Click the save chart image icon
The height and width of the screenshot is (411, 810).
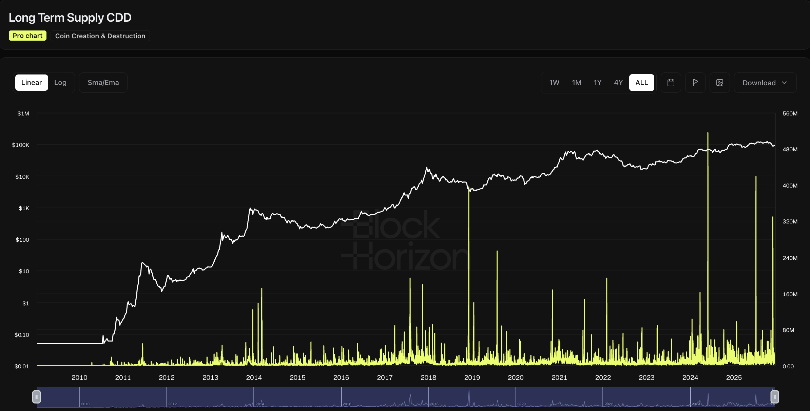[x=719, y=83]
